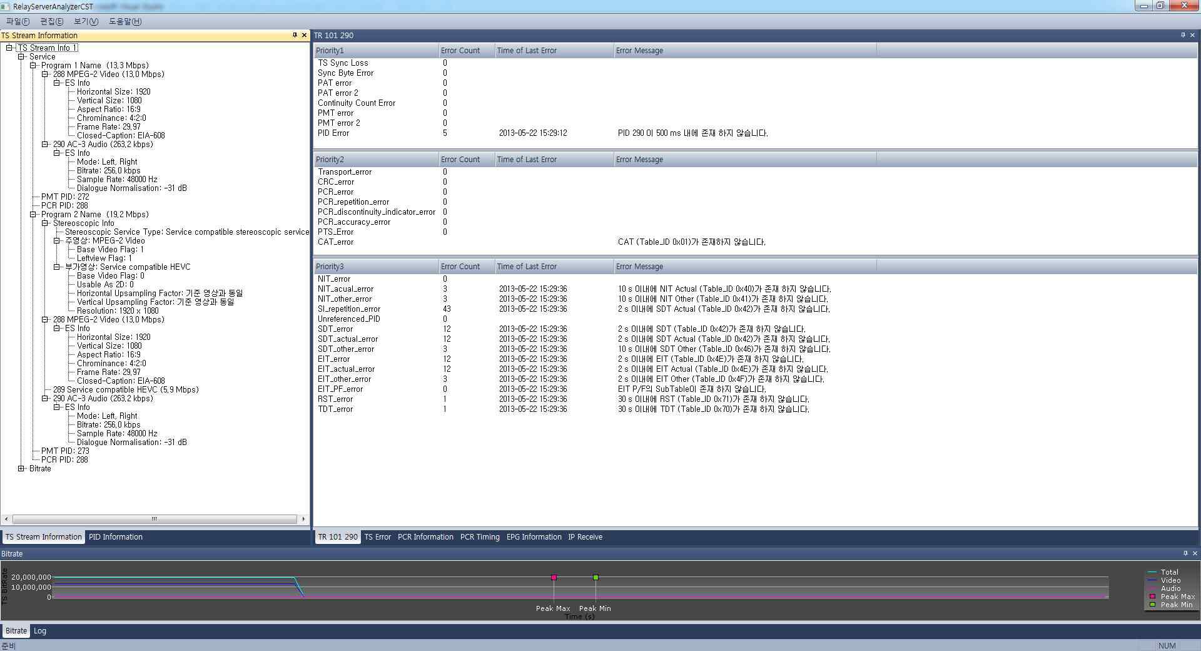Switch to PID Information tab
The width and height of the screenshot is (1201, 651).
[116, 537]
